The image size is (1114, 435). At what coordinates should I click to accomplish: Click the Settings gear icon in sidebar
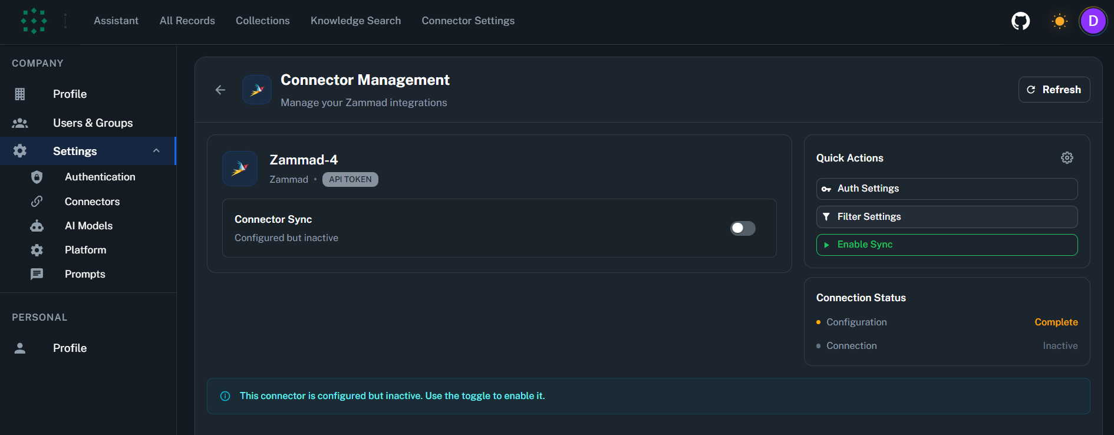(20, 151)
